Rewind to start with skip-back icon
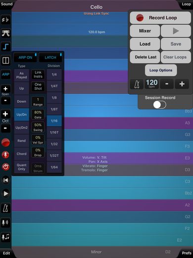Viewport: 193px width, 258px height. point(5,180)
